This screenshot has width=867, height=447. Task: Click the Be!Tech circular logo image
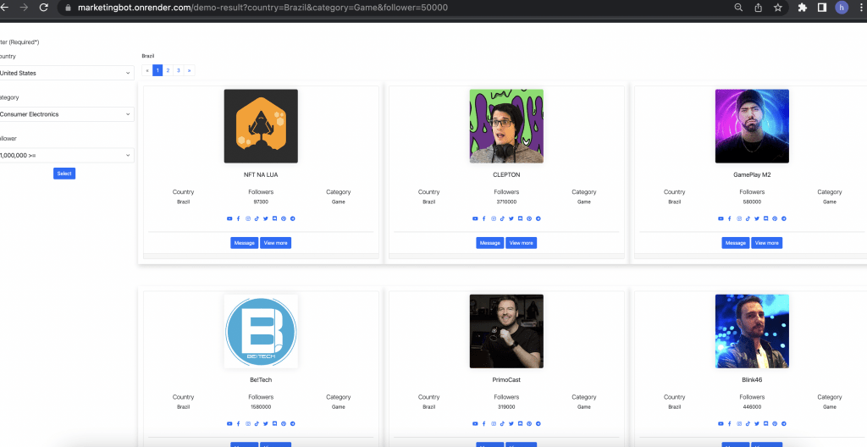point(261,331)
